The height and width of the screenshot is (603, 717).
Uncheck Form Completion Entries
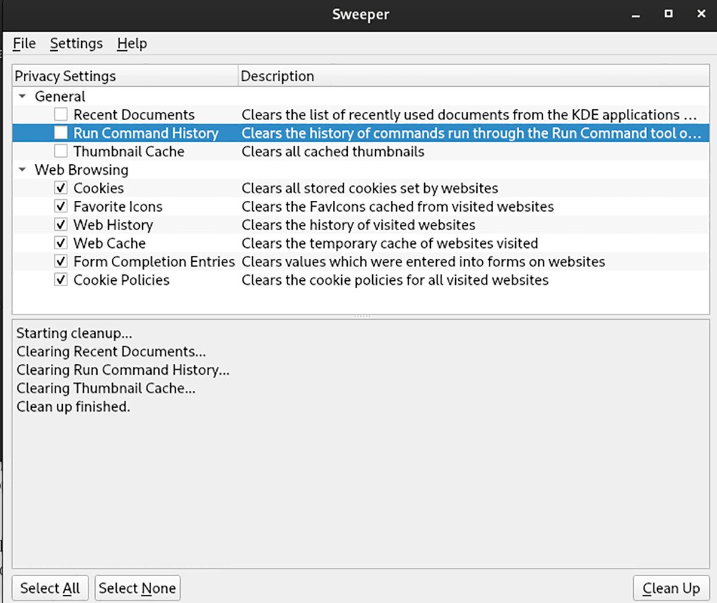60,262
